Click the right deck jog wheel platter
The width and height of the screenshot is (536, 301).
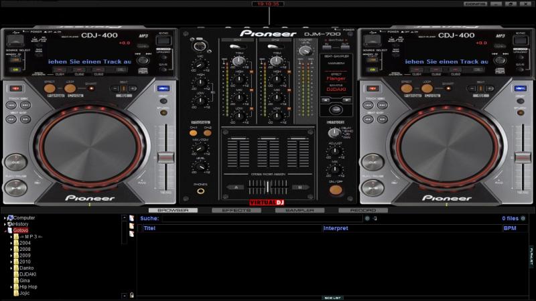pyautogui.click(x=447, y=147)
